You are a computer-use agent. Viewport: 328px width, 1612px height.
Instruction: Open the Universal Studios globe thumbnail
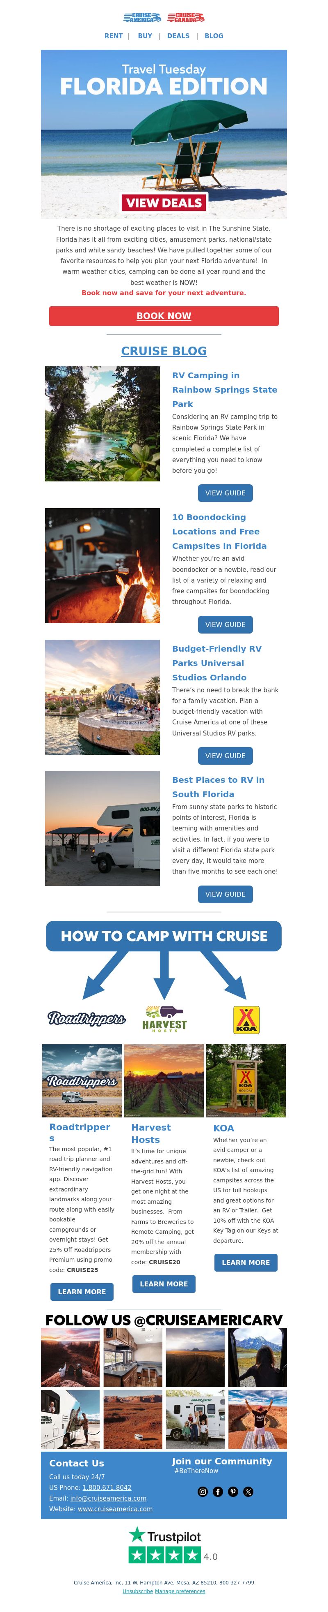point(102,697)
